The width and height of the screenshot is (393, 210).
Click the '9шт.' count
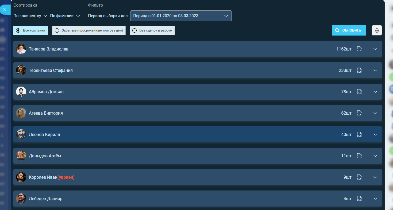(x=348, y=177)
